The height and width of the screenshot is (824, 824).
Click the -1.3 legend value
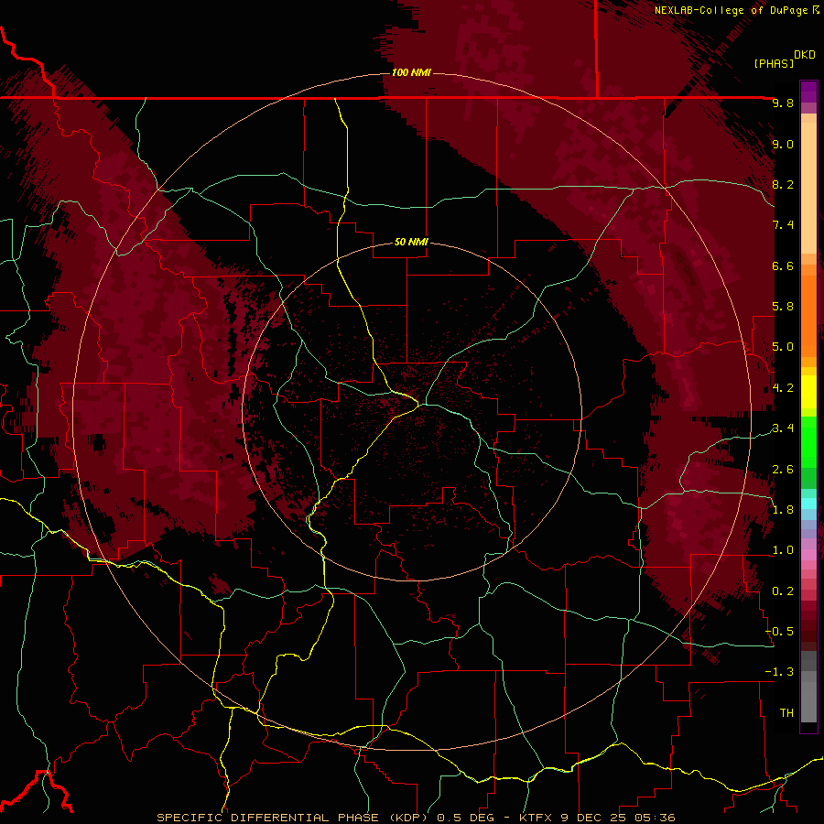tap(779, 672)
